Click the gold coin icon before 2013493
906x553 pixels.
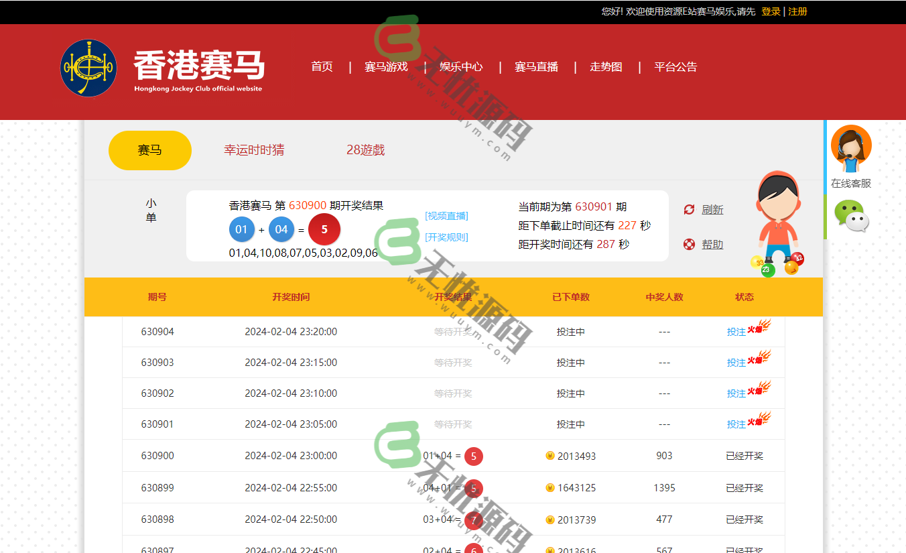coord(549,455)
